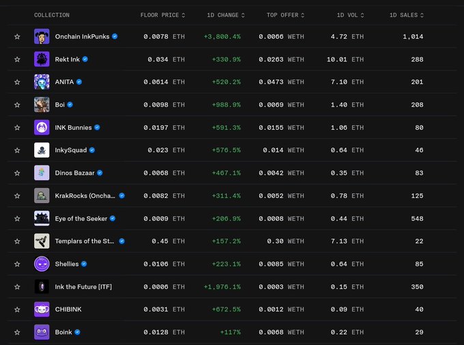Click verified badge beside Boi
Viewport: 464px width, 345px height.
coord(70,105)
